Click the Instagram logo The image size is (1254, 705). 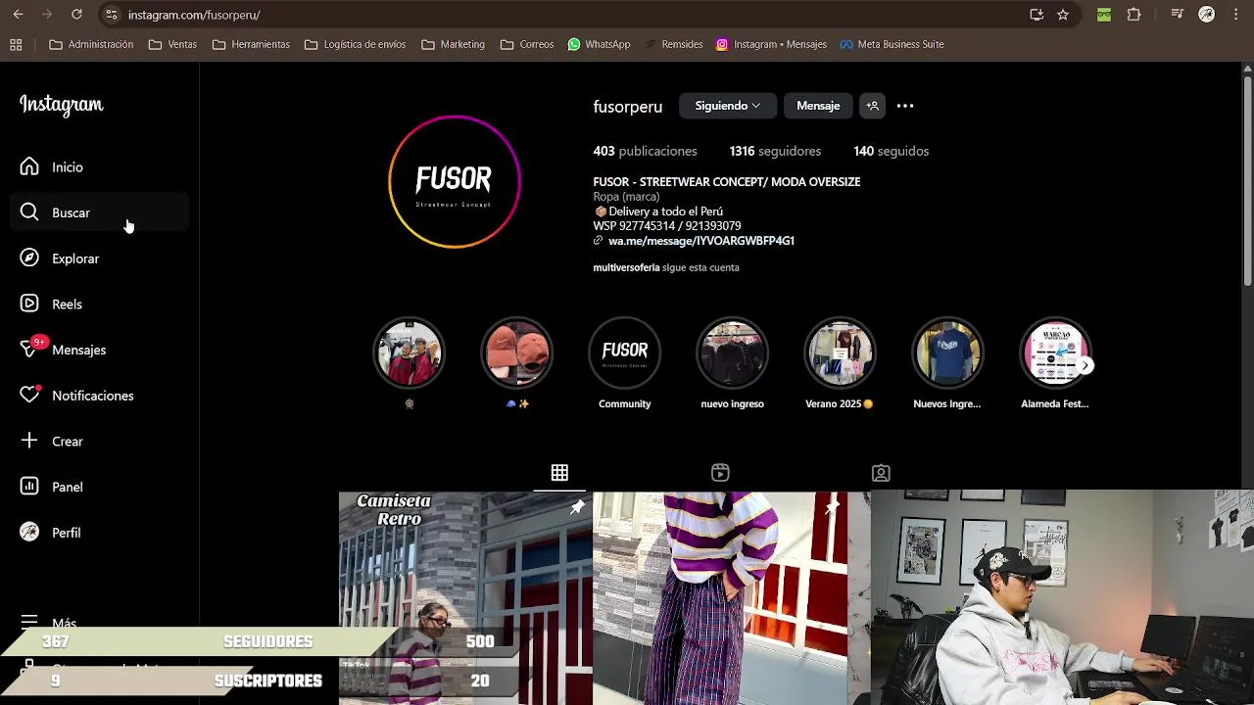61,105
